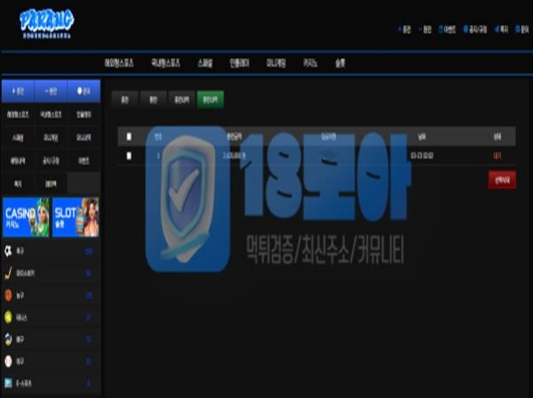The width and height of the screenshot is (533, 398).
Task: Switch to the 충전내역 tab
Action: pyautogui.click(x=182, y=100)
